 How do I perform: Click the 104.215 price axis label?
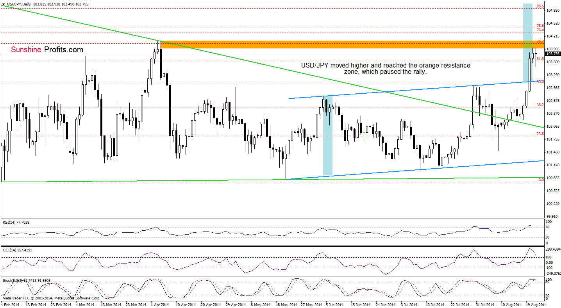click(x=553, y=36)
